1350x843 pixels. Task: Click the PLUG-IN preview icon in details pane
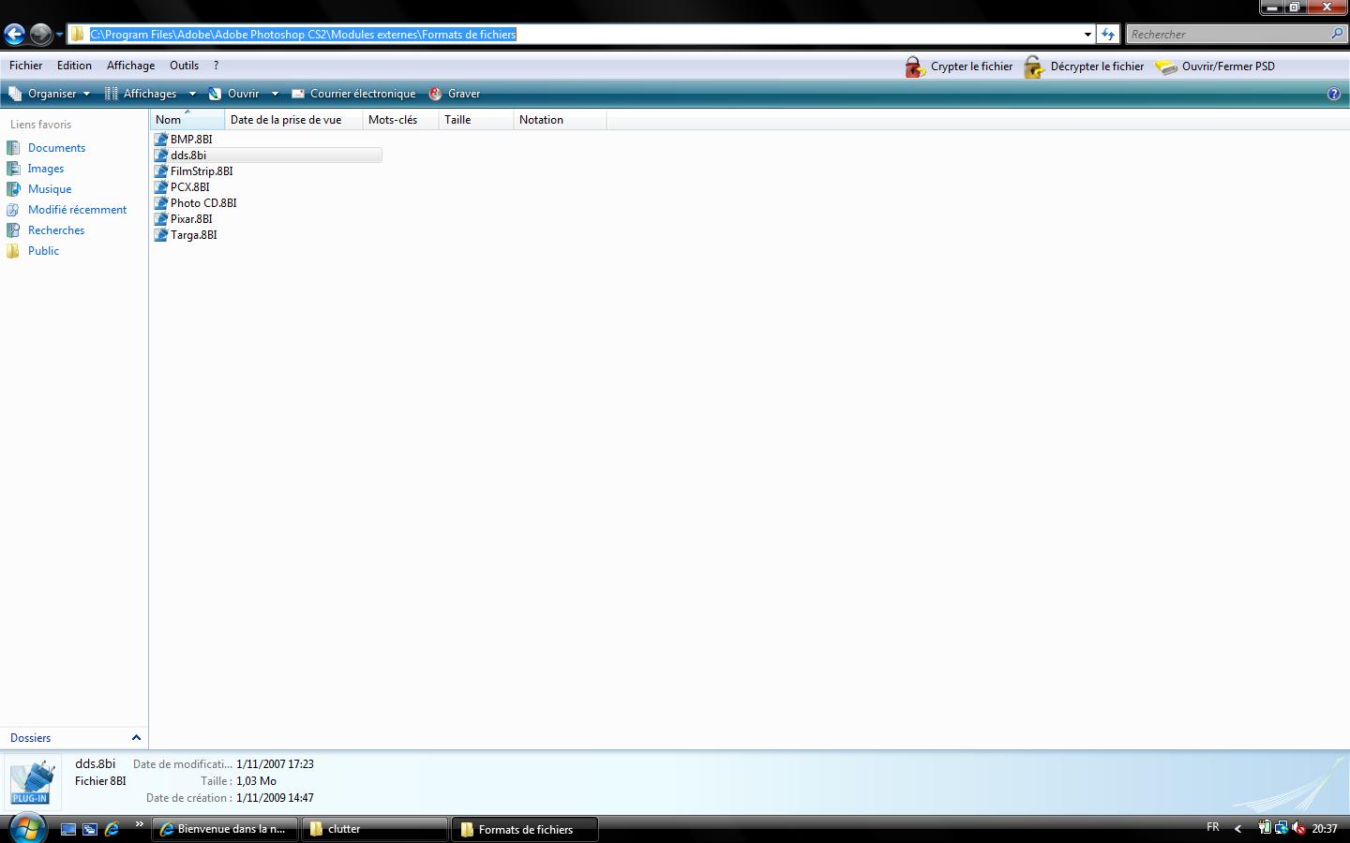31,782
